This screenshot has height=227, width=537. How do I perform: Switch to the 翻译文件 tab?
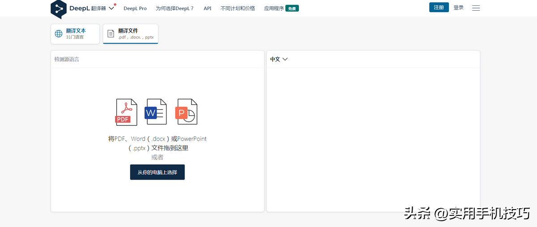[130, 34]
